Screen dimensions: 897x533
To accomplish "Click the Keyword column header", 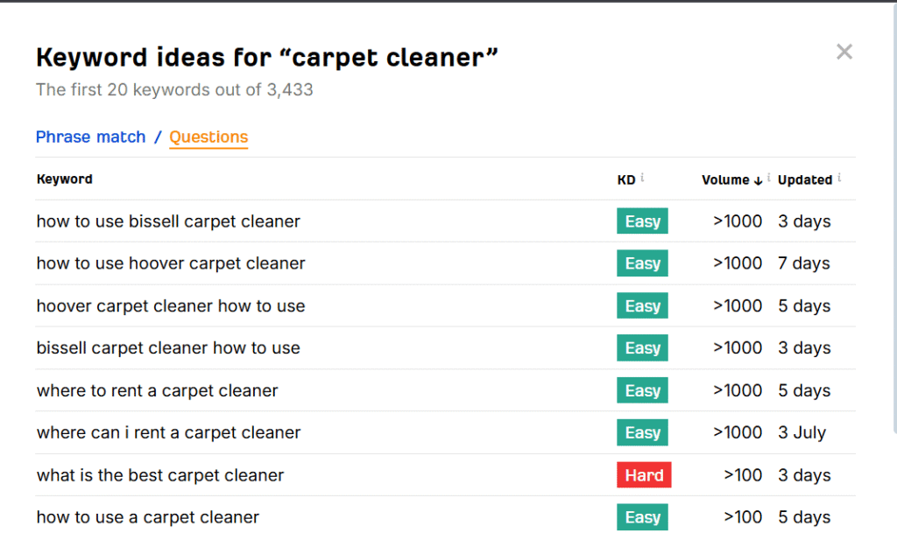I will click(64, 179).
